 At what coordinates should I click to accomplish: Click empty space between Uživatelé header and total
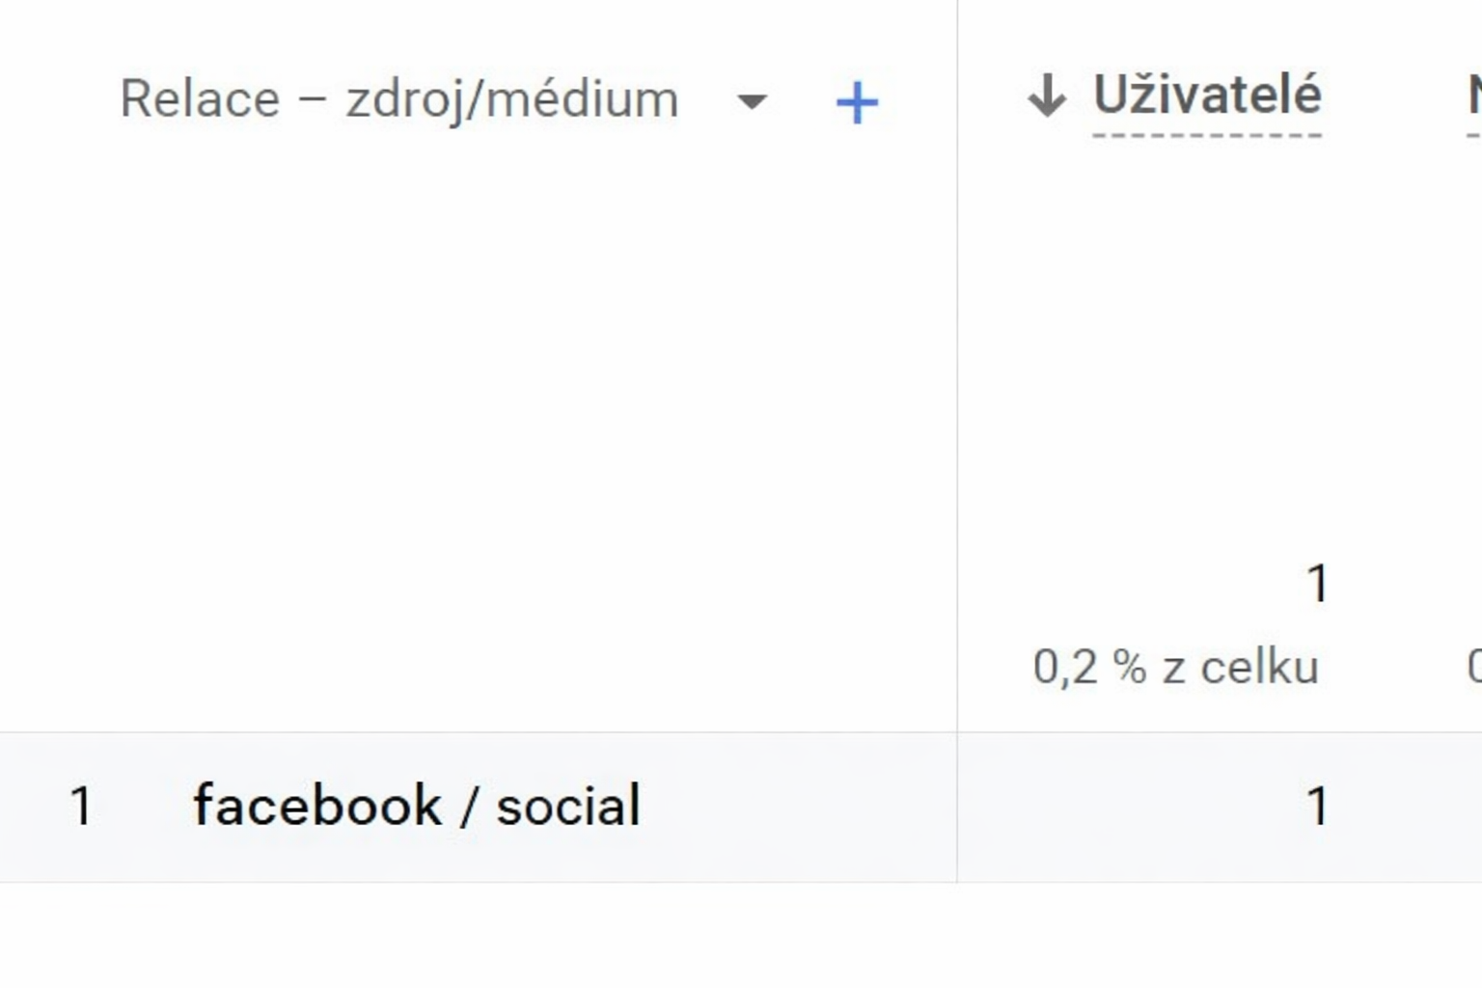point(1206,338)
